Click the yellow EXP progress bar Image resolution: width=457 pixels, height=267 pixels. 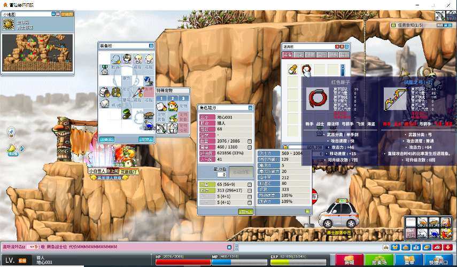pos(299,262)
